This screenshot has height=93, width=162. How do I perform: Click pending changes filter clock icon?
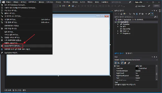(130, 14)
